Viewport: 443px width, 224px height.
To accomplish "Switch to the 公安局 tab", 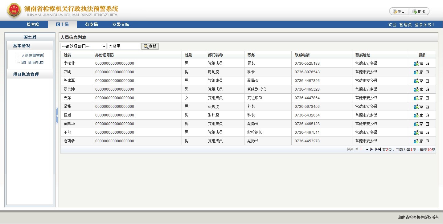I will tap(92, 24).
